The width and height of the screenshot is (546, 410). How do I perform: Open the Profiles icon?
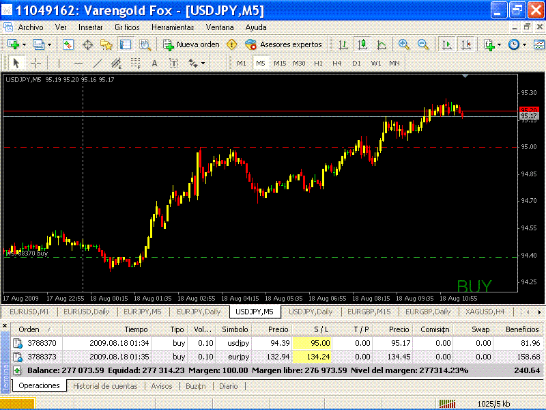coord(38,44)
